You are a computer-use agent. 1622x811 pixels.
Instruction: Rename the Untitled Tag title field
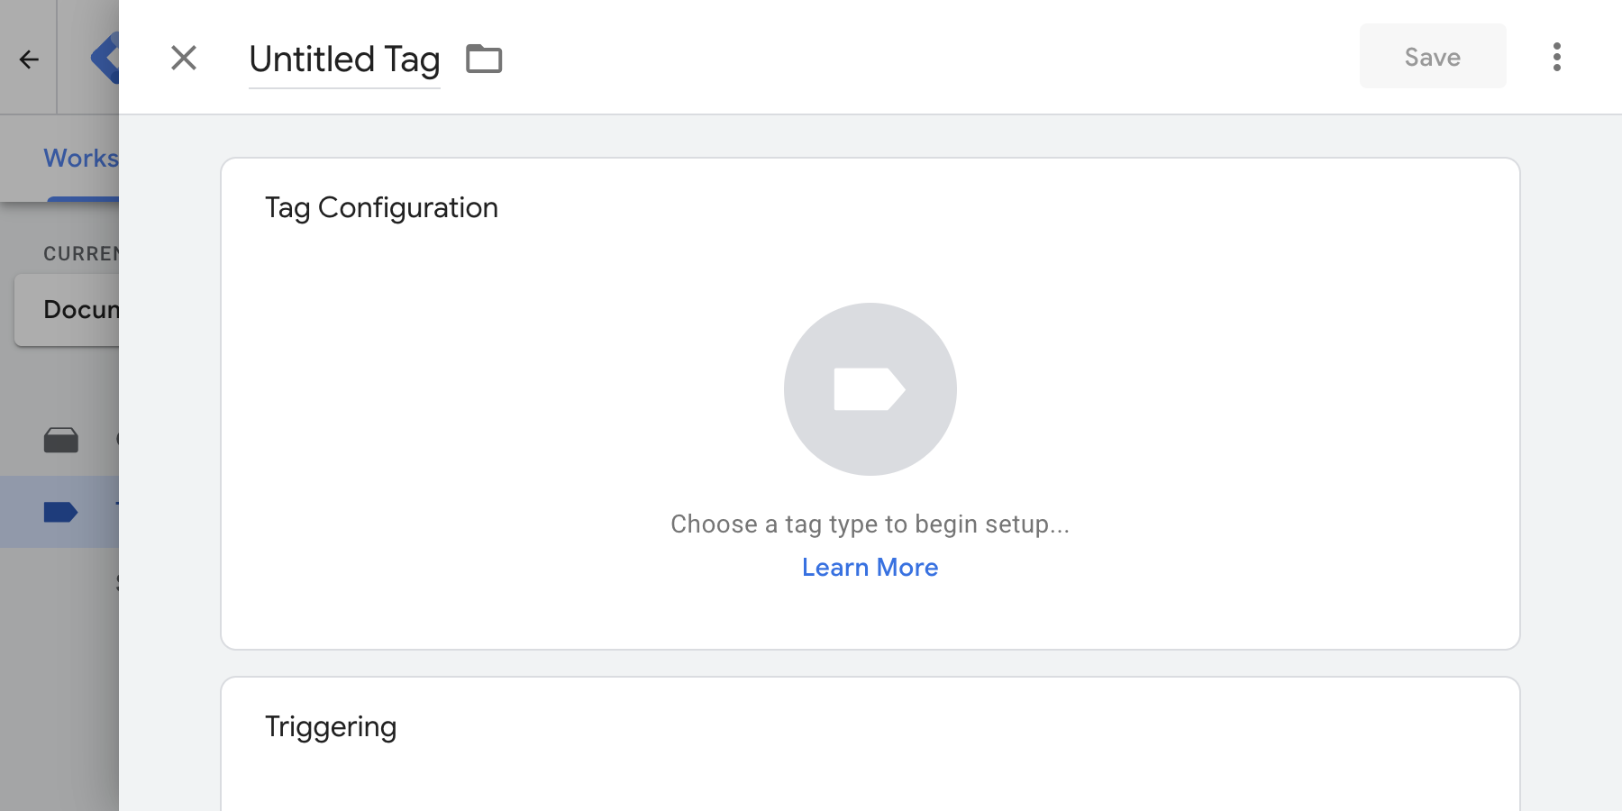(x=344, y=59)
